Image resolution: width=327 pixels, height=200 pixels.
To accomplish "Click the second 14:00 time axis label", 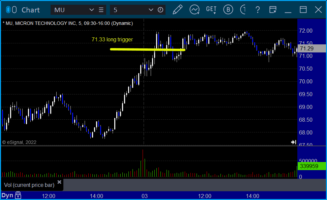I will [252, 196].
